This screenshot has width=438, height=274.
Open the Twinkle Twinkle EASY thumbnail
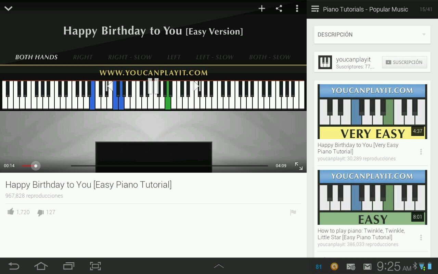point(372,197)
